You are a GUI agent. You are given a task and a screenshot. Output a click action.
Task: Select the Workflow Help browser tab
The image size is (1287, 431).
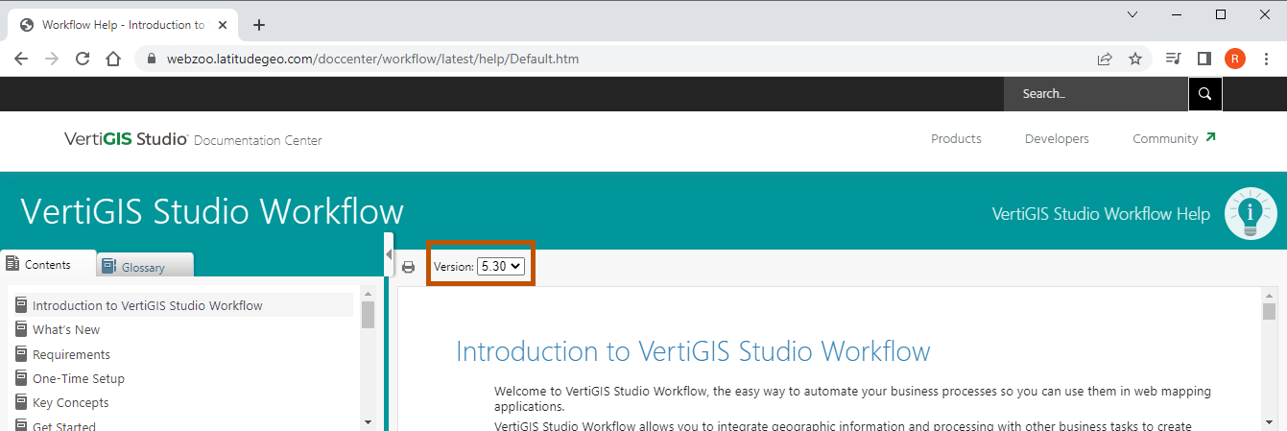123,25
